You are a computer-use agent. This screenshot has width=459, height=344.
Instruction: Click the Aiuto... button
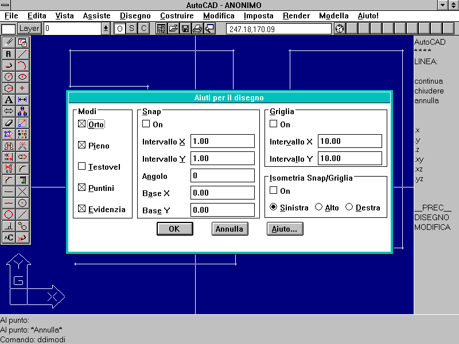(285, 229)
